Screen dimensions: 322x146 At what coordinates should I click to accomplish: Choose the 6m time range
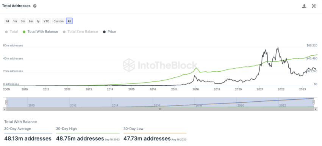point(31,21)
